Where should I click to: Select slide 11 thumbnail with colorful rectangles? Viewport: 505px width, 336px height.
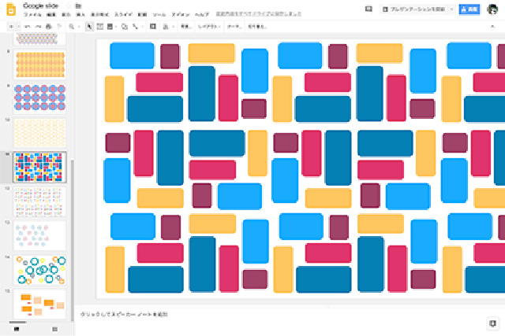coord(40,168)
